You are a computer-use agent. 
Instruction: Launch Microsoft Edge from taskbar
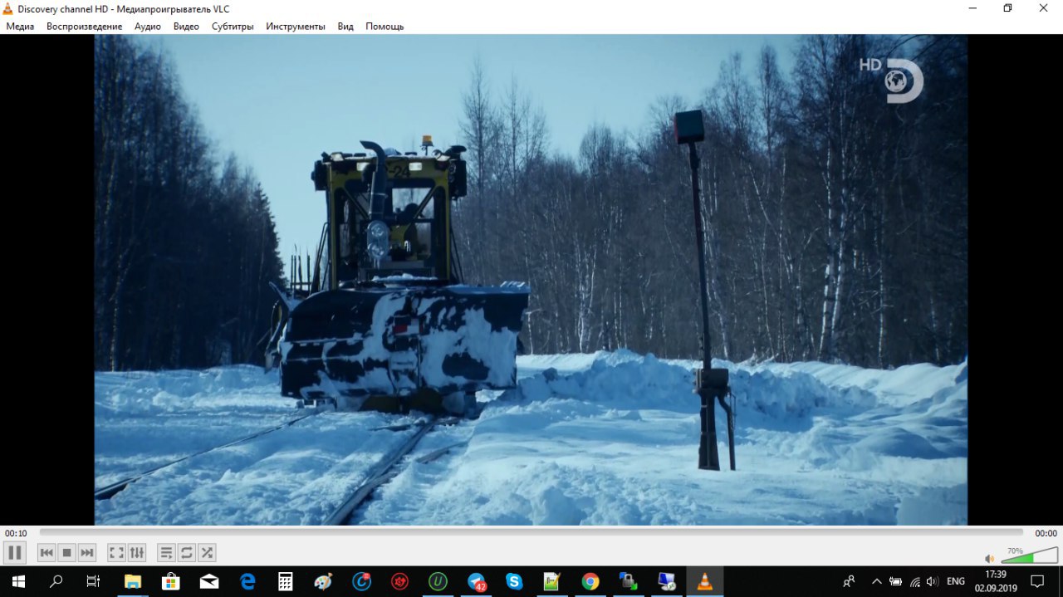247,581
